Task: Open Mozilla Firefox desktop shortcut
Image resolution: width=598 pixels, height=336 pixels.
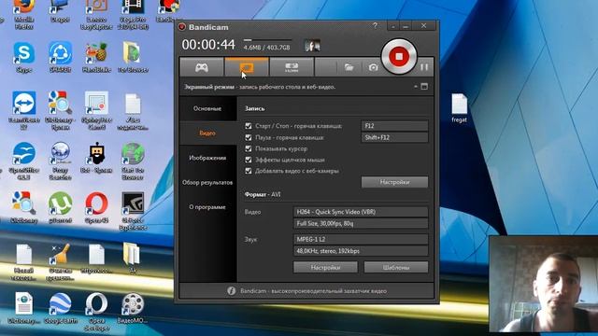Action: (x=23, y=15)
